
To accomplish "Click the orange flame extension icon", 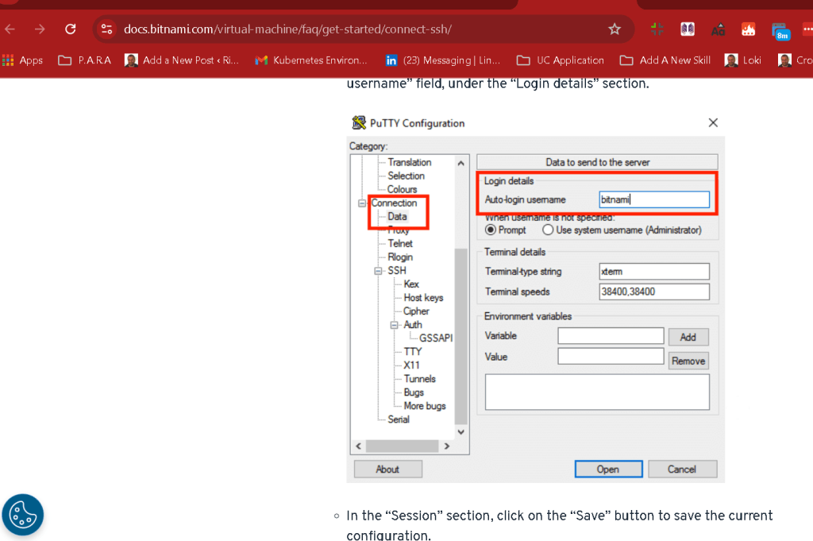I will [748, 29].
